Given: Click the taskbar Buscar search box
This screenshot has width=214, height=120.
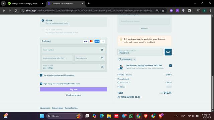Looking at the screenshot, I should [x=65, y=116].
